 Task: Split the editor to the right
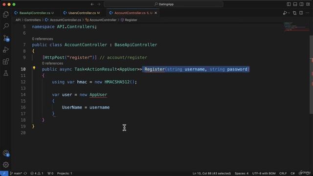(301, 13)
